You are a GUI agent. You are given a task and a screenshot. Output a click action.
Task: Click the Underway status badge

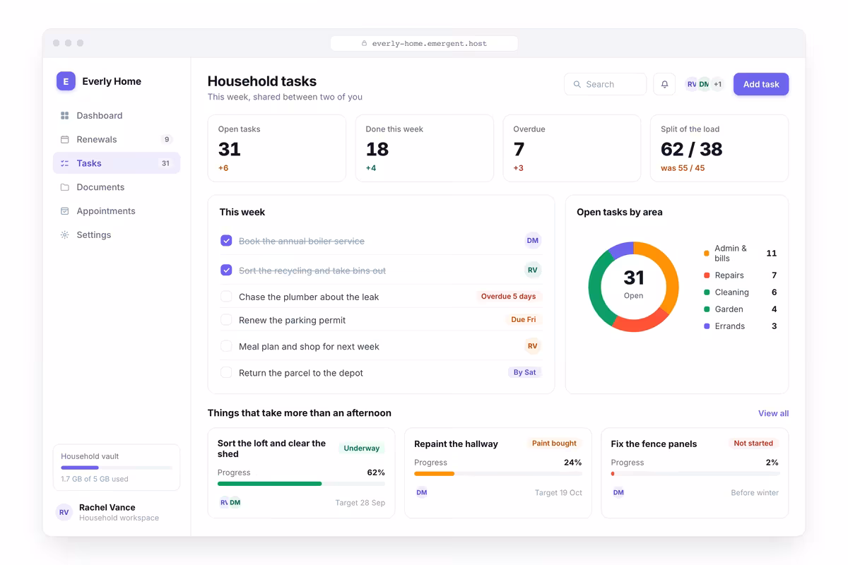point(361,448)
